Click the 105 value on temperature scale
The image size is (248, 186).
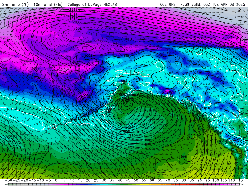[x=224, y=180]
